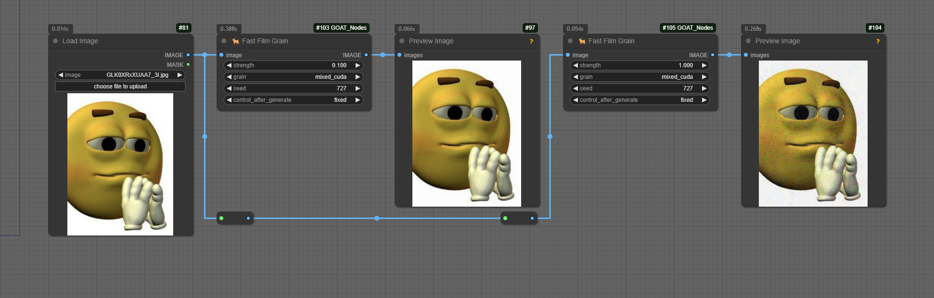This screenshot has height=298, width=934.
Task: Click the #105 GOAT_Nodes badge
Action: click(x=688, y=28)
